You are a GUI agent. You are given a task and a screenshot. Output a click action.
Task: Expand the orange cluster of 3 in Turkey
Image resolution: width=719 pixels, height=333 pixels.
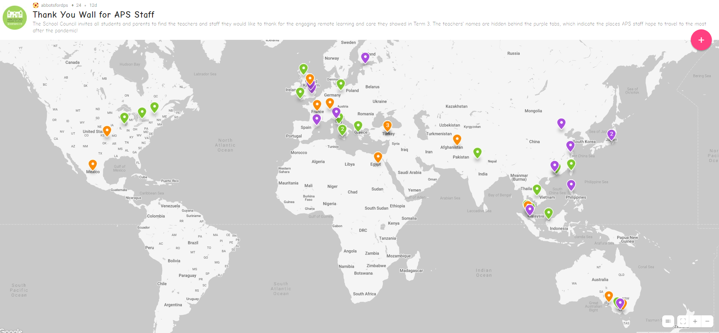click(387, 126)
